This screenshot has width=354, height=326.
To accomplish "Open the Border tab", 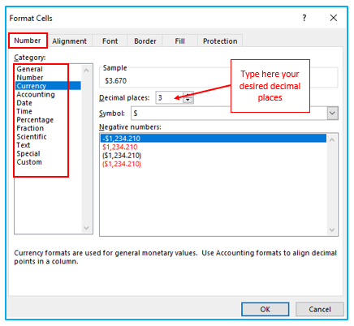I will pyautogui.click(x=145, y=41).
